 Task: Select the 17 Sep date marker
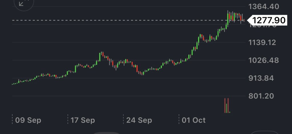click(x=83, y=120)
